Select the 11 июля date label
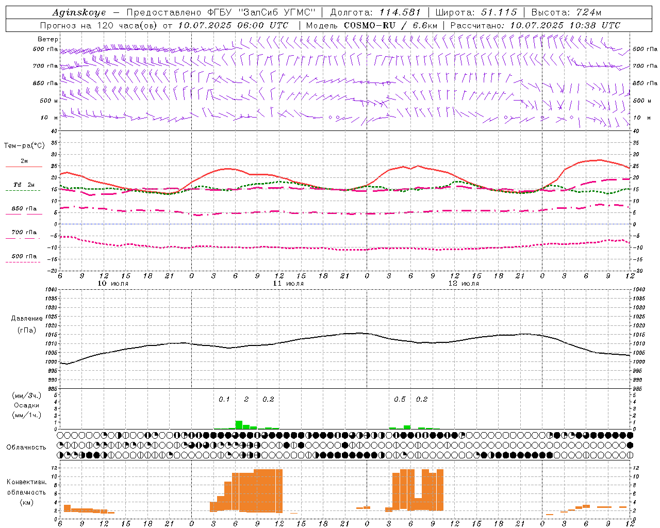Viewport: 660px width, 528px height. click(288, 284)
